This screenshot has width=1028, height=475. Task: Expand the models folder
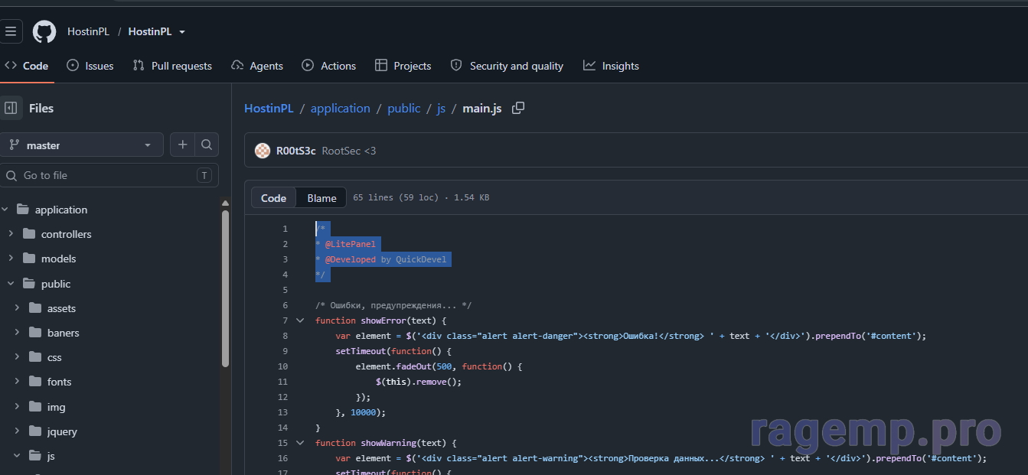[11, 259]
